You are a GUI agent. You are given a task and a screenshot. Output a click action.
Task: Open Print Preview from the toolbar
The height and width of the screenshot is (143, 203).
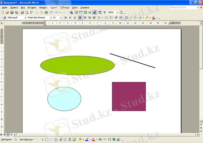coord(27,13)
